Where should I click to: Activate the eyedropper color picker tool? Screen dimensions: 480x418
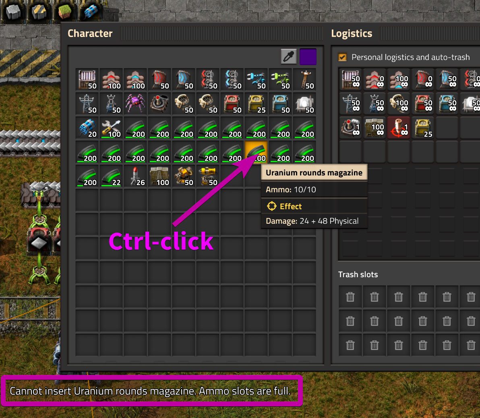coord(289,57)
